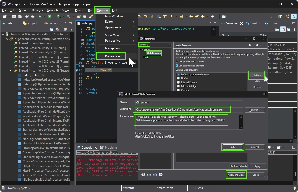Select Web Browser in Preferences tree
The image size is (298, 192).
pyautogui.click(x=154, y=53)
